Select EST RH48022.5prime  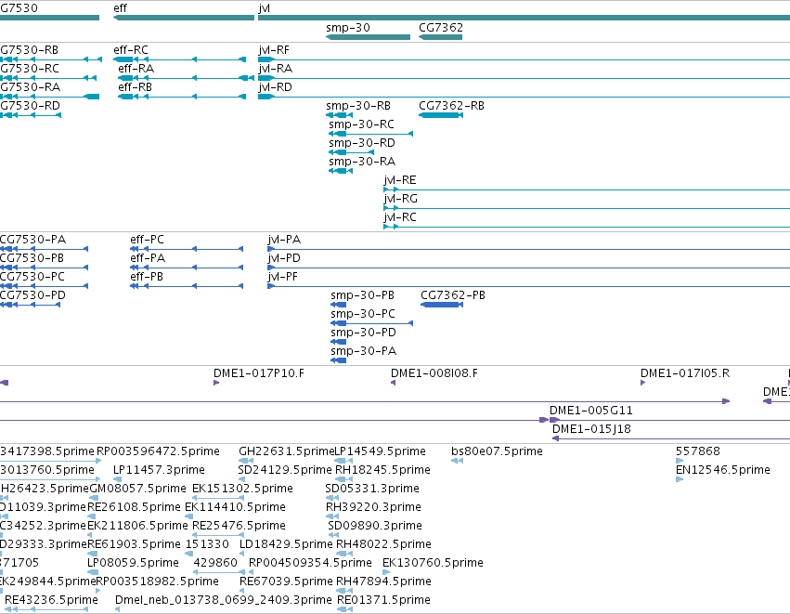[x=344, y=555]
